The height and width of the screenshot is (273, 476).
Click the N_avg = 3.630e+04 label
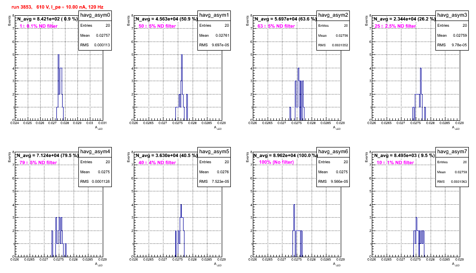(x=166, y=155)
